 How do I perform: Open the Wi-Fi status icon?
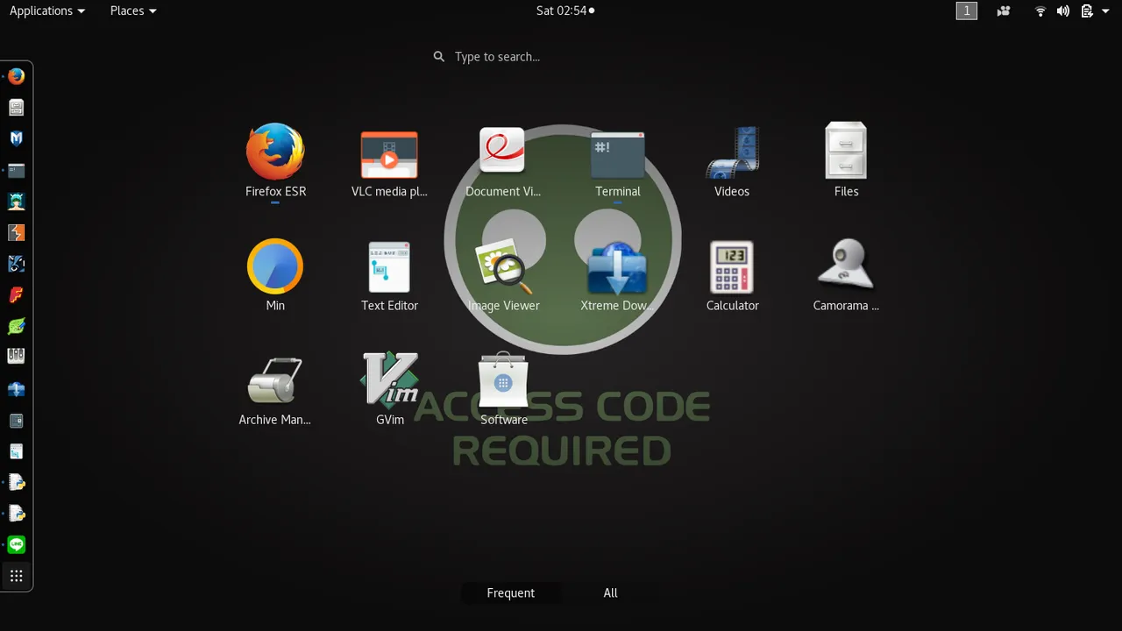tap(1040, 11)
